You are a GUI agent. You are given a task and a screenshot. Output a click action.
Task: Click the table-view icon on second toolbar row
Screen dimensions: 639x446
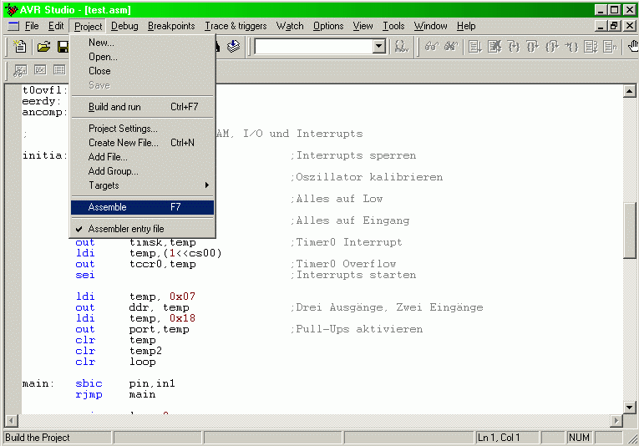click(59, 70)
